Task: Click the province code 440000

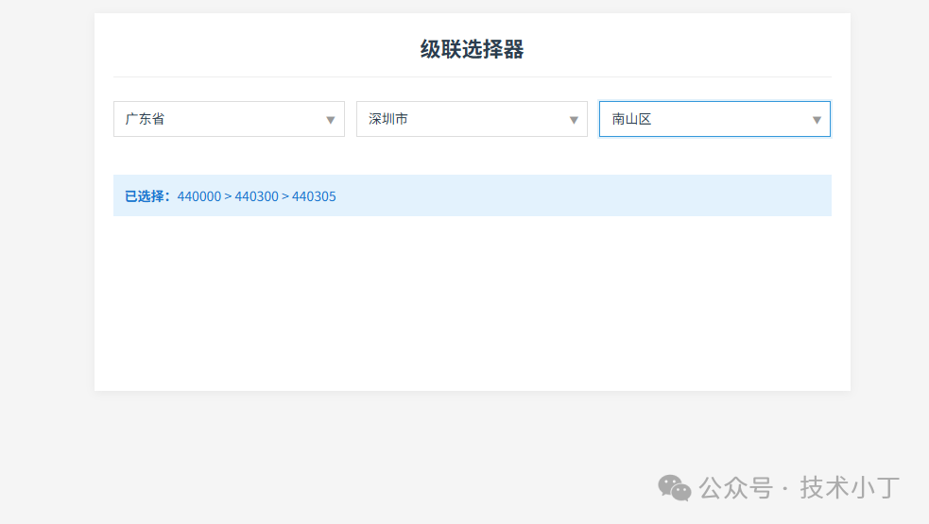Action: tap(198, 196)
